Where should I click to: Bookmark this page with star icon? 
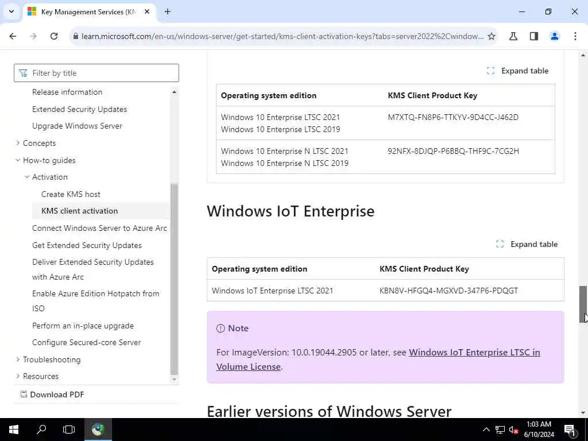point(492,36)
